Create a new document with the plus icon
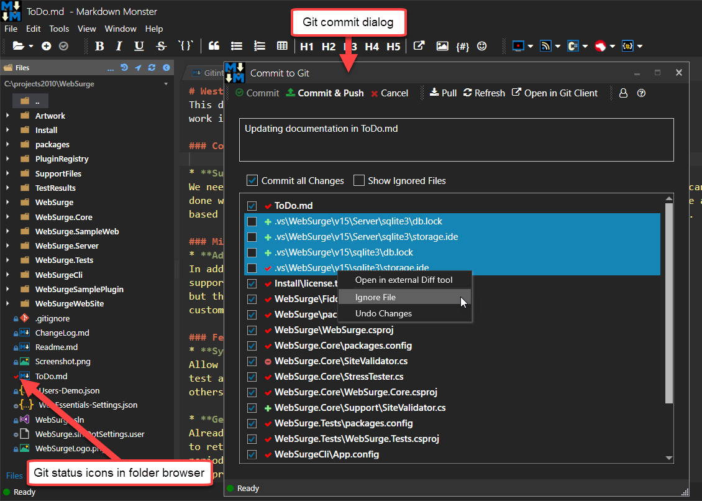Image resolution: width=702 pixels, height=501 pixels. [46, 46]
